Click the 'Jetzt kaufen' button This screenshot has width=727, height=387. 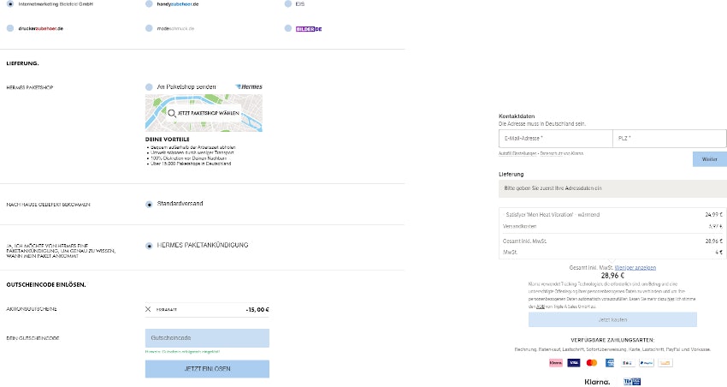(612, 319)
